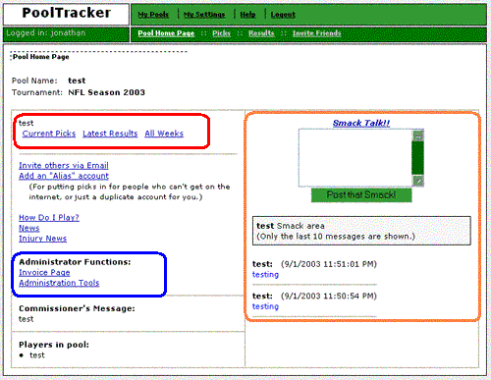Click the "NFL Season 2003" tournament text
The width and height of the screenshot is (491, 380).
pos(106,92)
